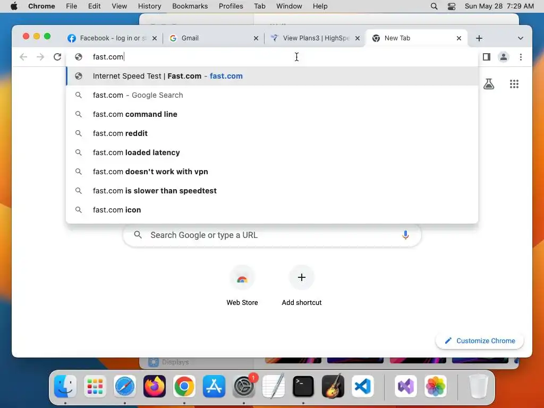This screenshot has width=544, height=408.
Task: Select Internet Speed Test Fast.com suggestion
Action: coord(272,76)
